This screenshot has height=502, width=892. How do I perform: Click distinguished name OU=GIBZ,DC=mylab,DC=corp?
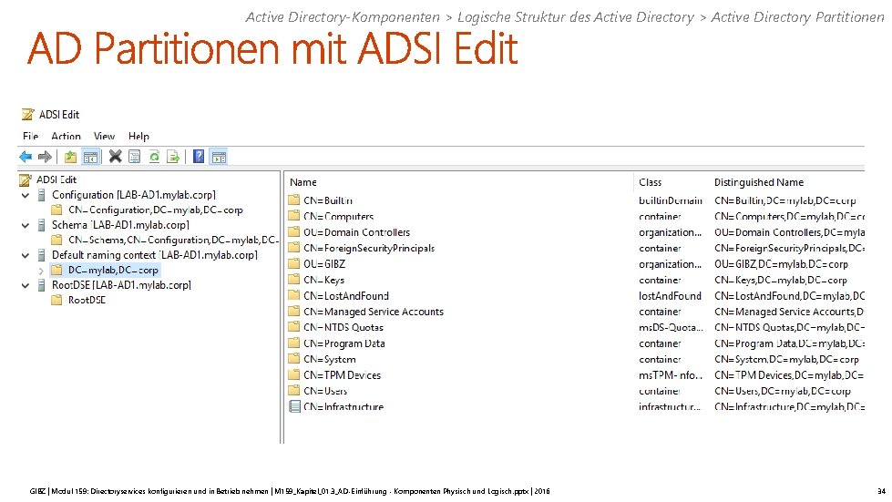click(781, 264)
